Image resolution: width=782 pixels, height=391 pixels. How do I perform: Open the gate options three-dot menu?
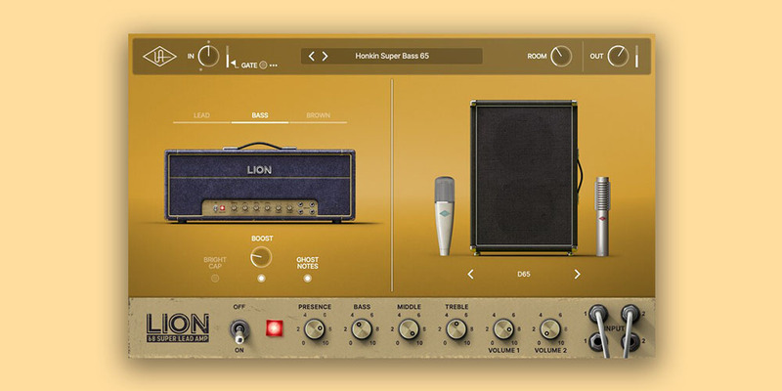point(274,65)
